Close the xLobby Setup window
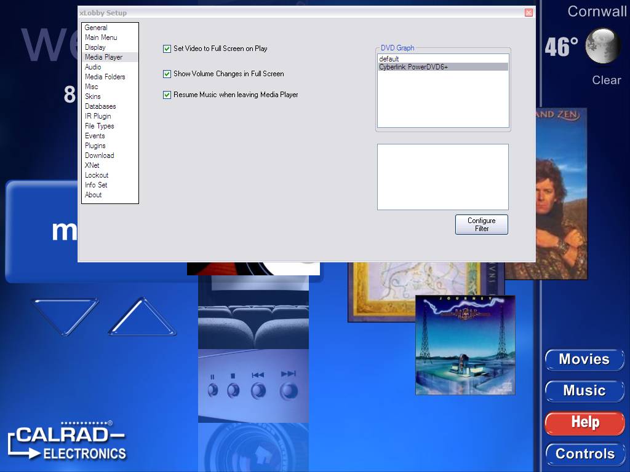Screen dimensions: 630x472 click(528, 12)
